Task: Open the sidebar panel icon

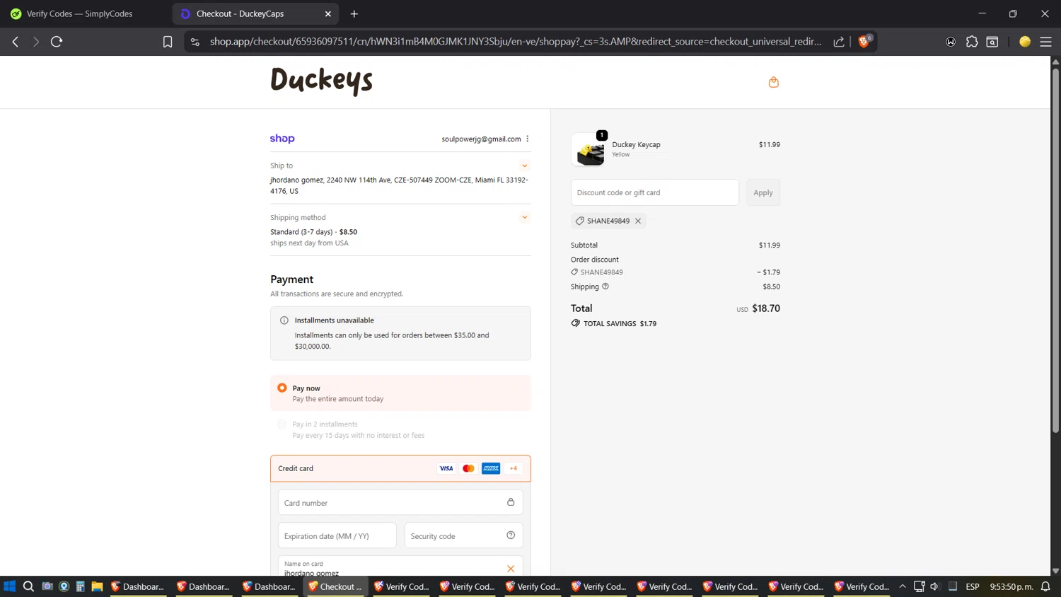Action: pyautogui.click(x=992, y=42)
